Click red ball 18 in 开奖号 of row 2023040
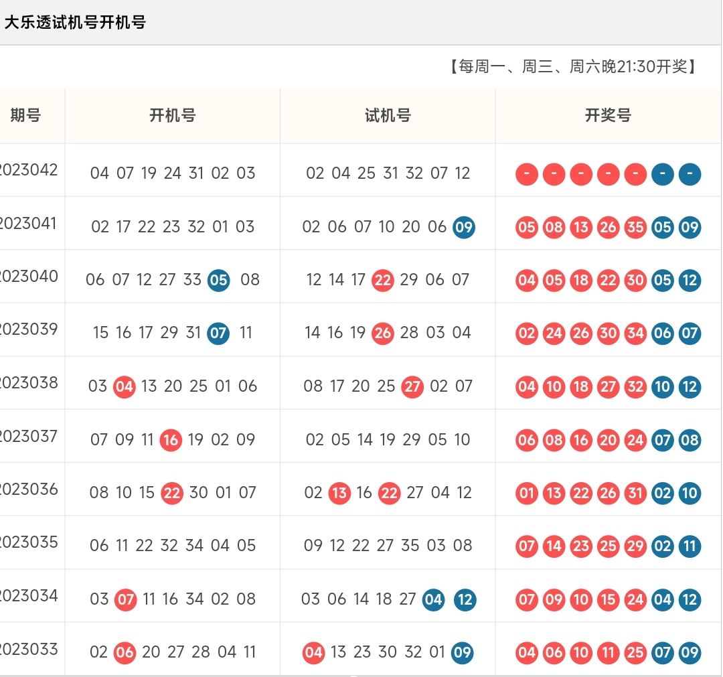 [x=581, y=280]
